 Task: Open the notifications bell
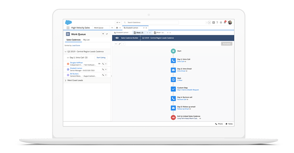point(225,22)
